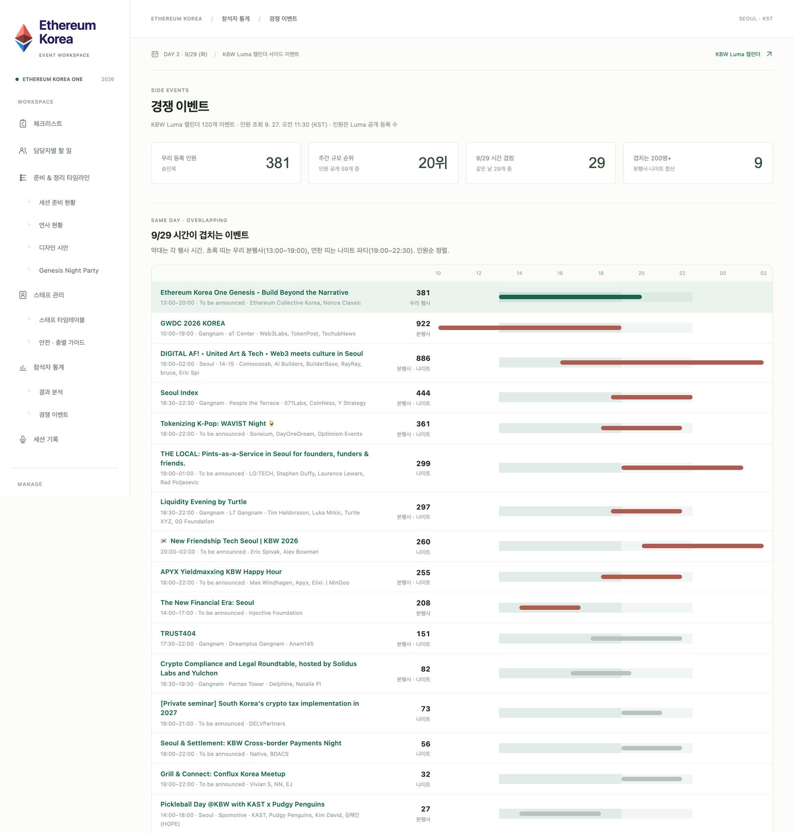Open the Seoul Index event link
Image resolution: width=794 pixels, height=833 pixels.
(179, 393)
